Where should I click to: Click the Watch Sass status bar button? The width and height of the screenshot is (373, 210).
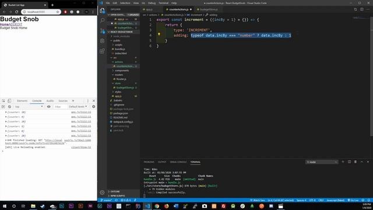tap(258, 200)
